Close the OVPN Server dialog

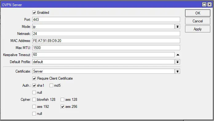click(x=209, y=5)
